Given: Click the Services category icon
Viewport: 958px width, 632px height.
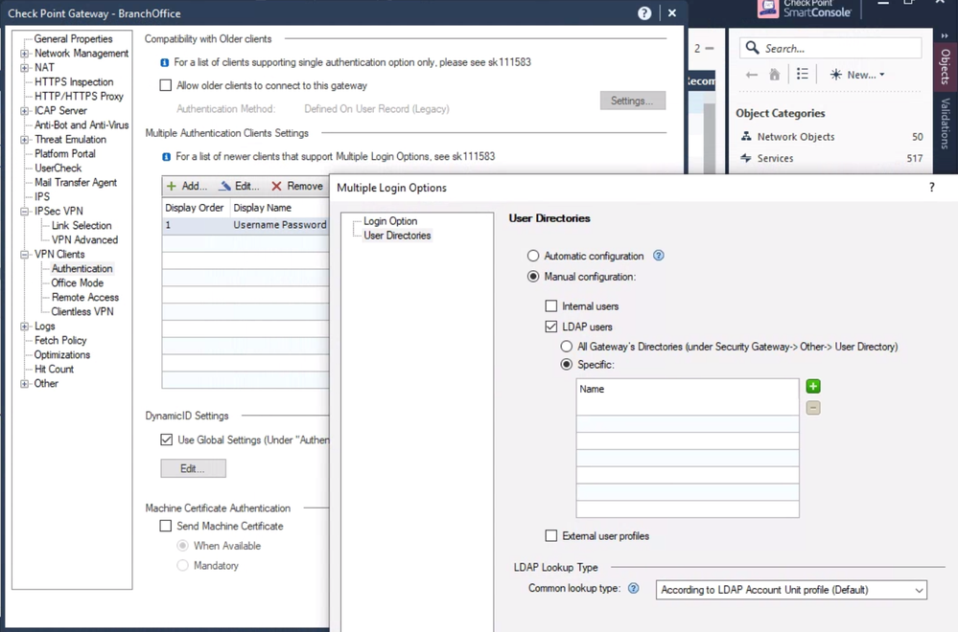Looking at the screenshot, I should (746, 158).
